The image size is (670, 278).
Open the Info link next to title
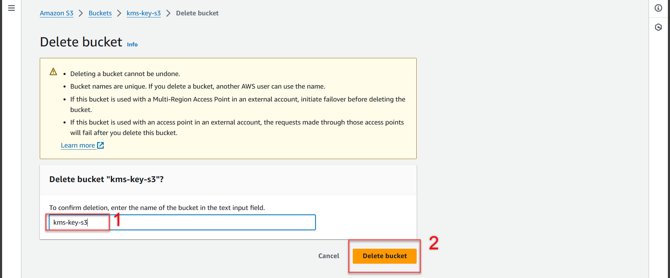point(132,44)
